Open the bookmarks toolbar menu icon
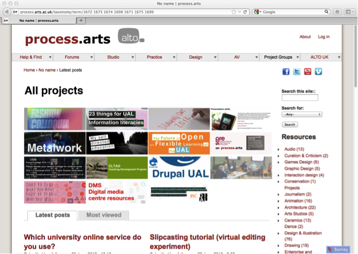The height and width of the screenshot is (254, 358). coord(350,12)
